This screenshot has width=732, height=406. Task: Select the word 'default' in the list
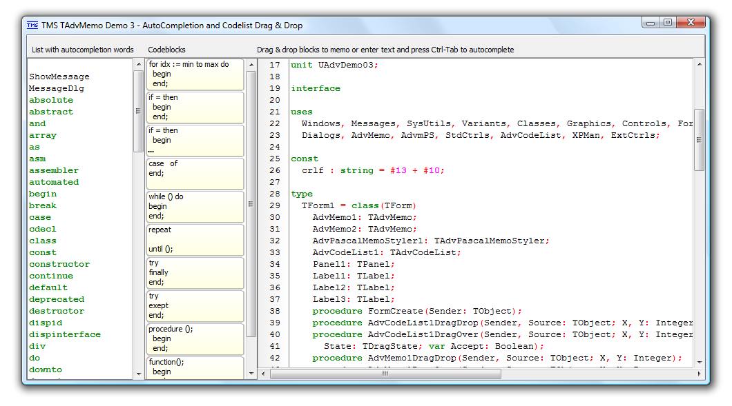pos(48,287)
